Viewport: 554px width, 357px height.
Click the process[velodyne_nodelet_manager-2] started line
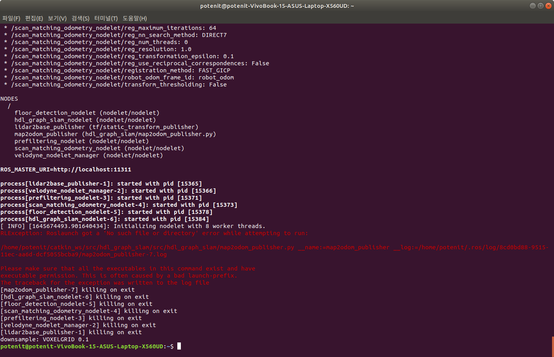click(x=108, y=191)
